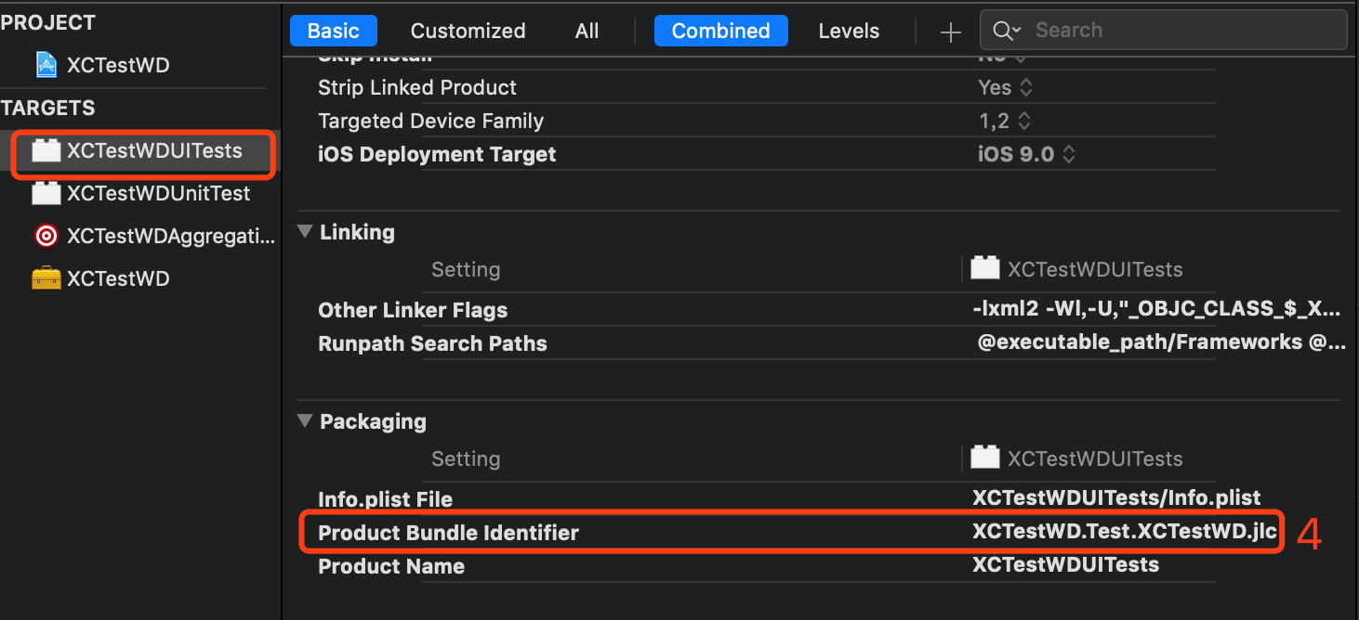Focus the build settings Search field
1359x620 pixels.
tap(1181, 31)
